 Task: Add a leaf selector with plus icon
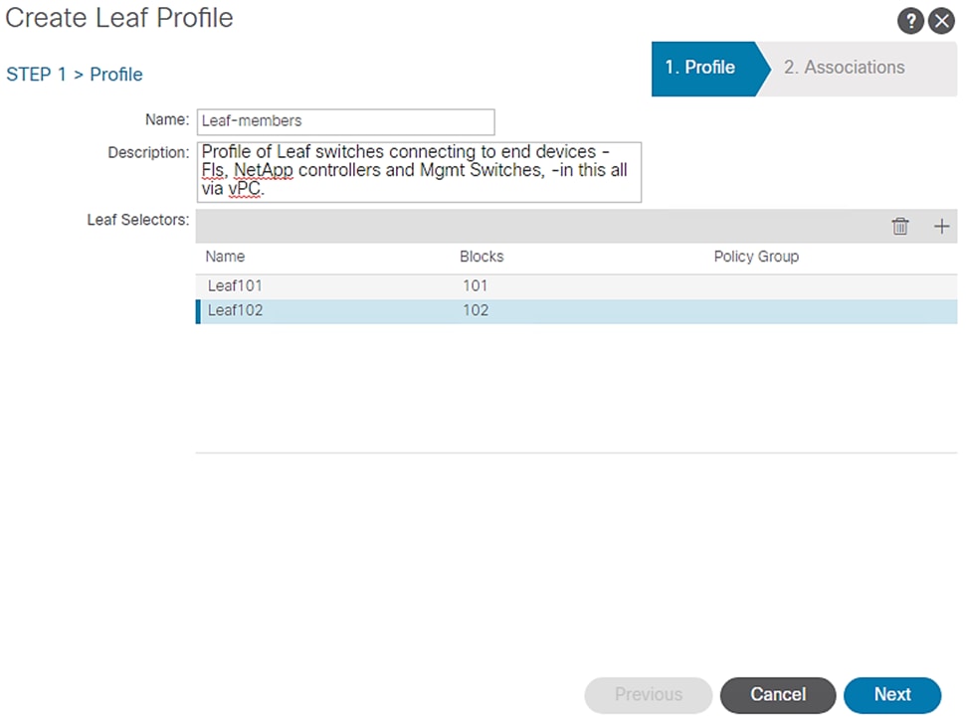941,227
